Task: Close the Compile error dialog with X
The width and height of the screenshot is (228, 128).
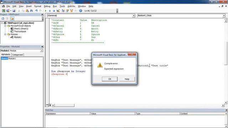Action: pyautogui.click(x=132, y=54)
